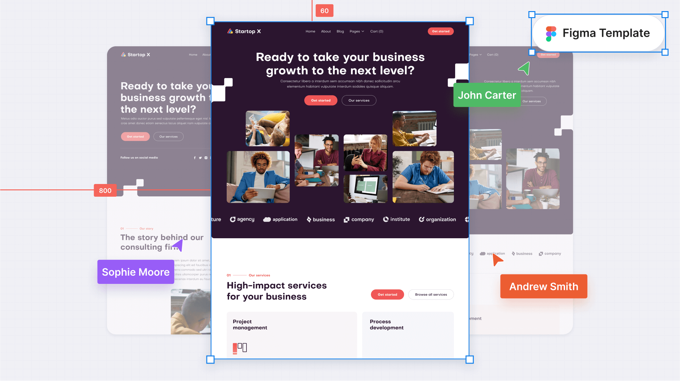Click the Browse all services button
The height and width of the screenshot is (381, 680).
click(x=431, y=294)
